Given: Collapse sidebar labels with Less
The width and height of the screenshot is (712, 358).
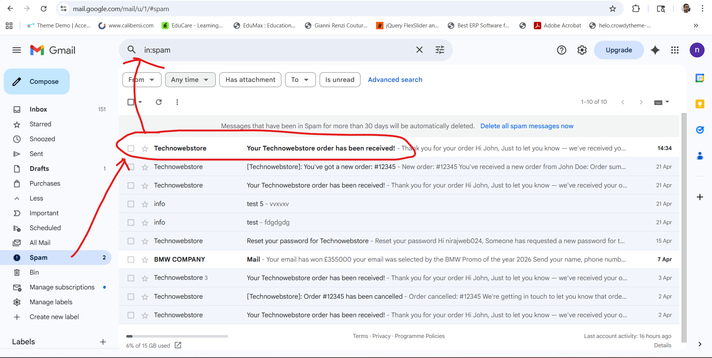Looking at the screenshot, I should [x=36, y=198].
